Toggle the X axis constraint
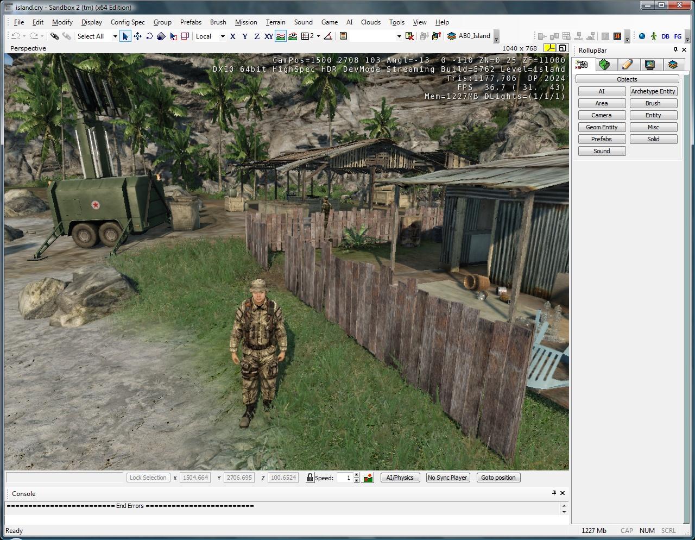Screen dimensions: 695x540 (x=232, y=36)
